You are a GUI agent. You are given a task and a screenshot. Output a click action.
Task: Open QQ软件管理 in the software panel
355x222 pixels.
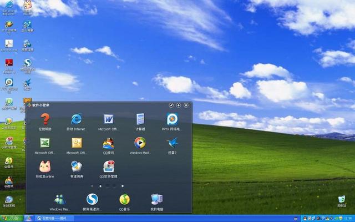click(x=109, y=167)
